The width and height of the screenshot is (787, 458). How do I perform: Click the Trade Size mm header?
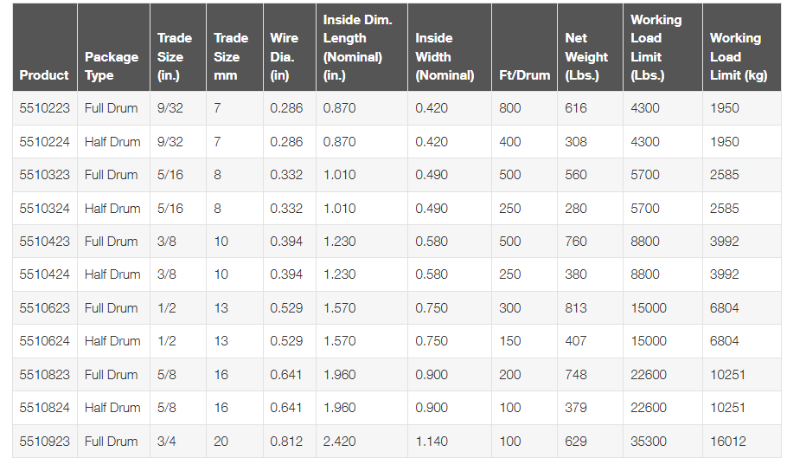(231, 56)
